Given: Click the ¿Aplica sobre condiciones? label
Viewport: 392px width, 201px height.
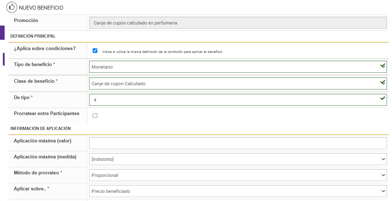Looking at the screenshot, I should pyautogui.click(x=45, y=49).
